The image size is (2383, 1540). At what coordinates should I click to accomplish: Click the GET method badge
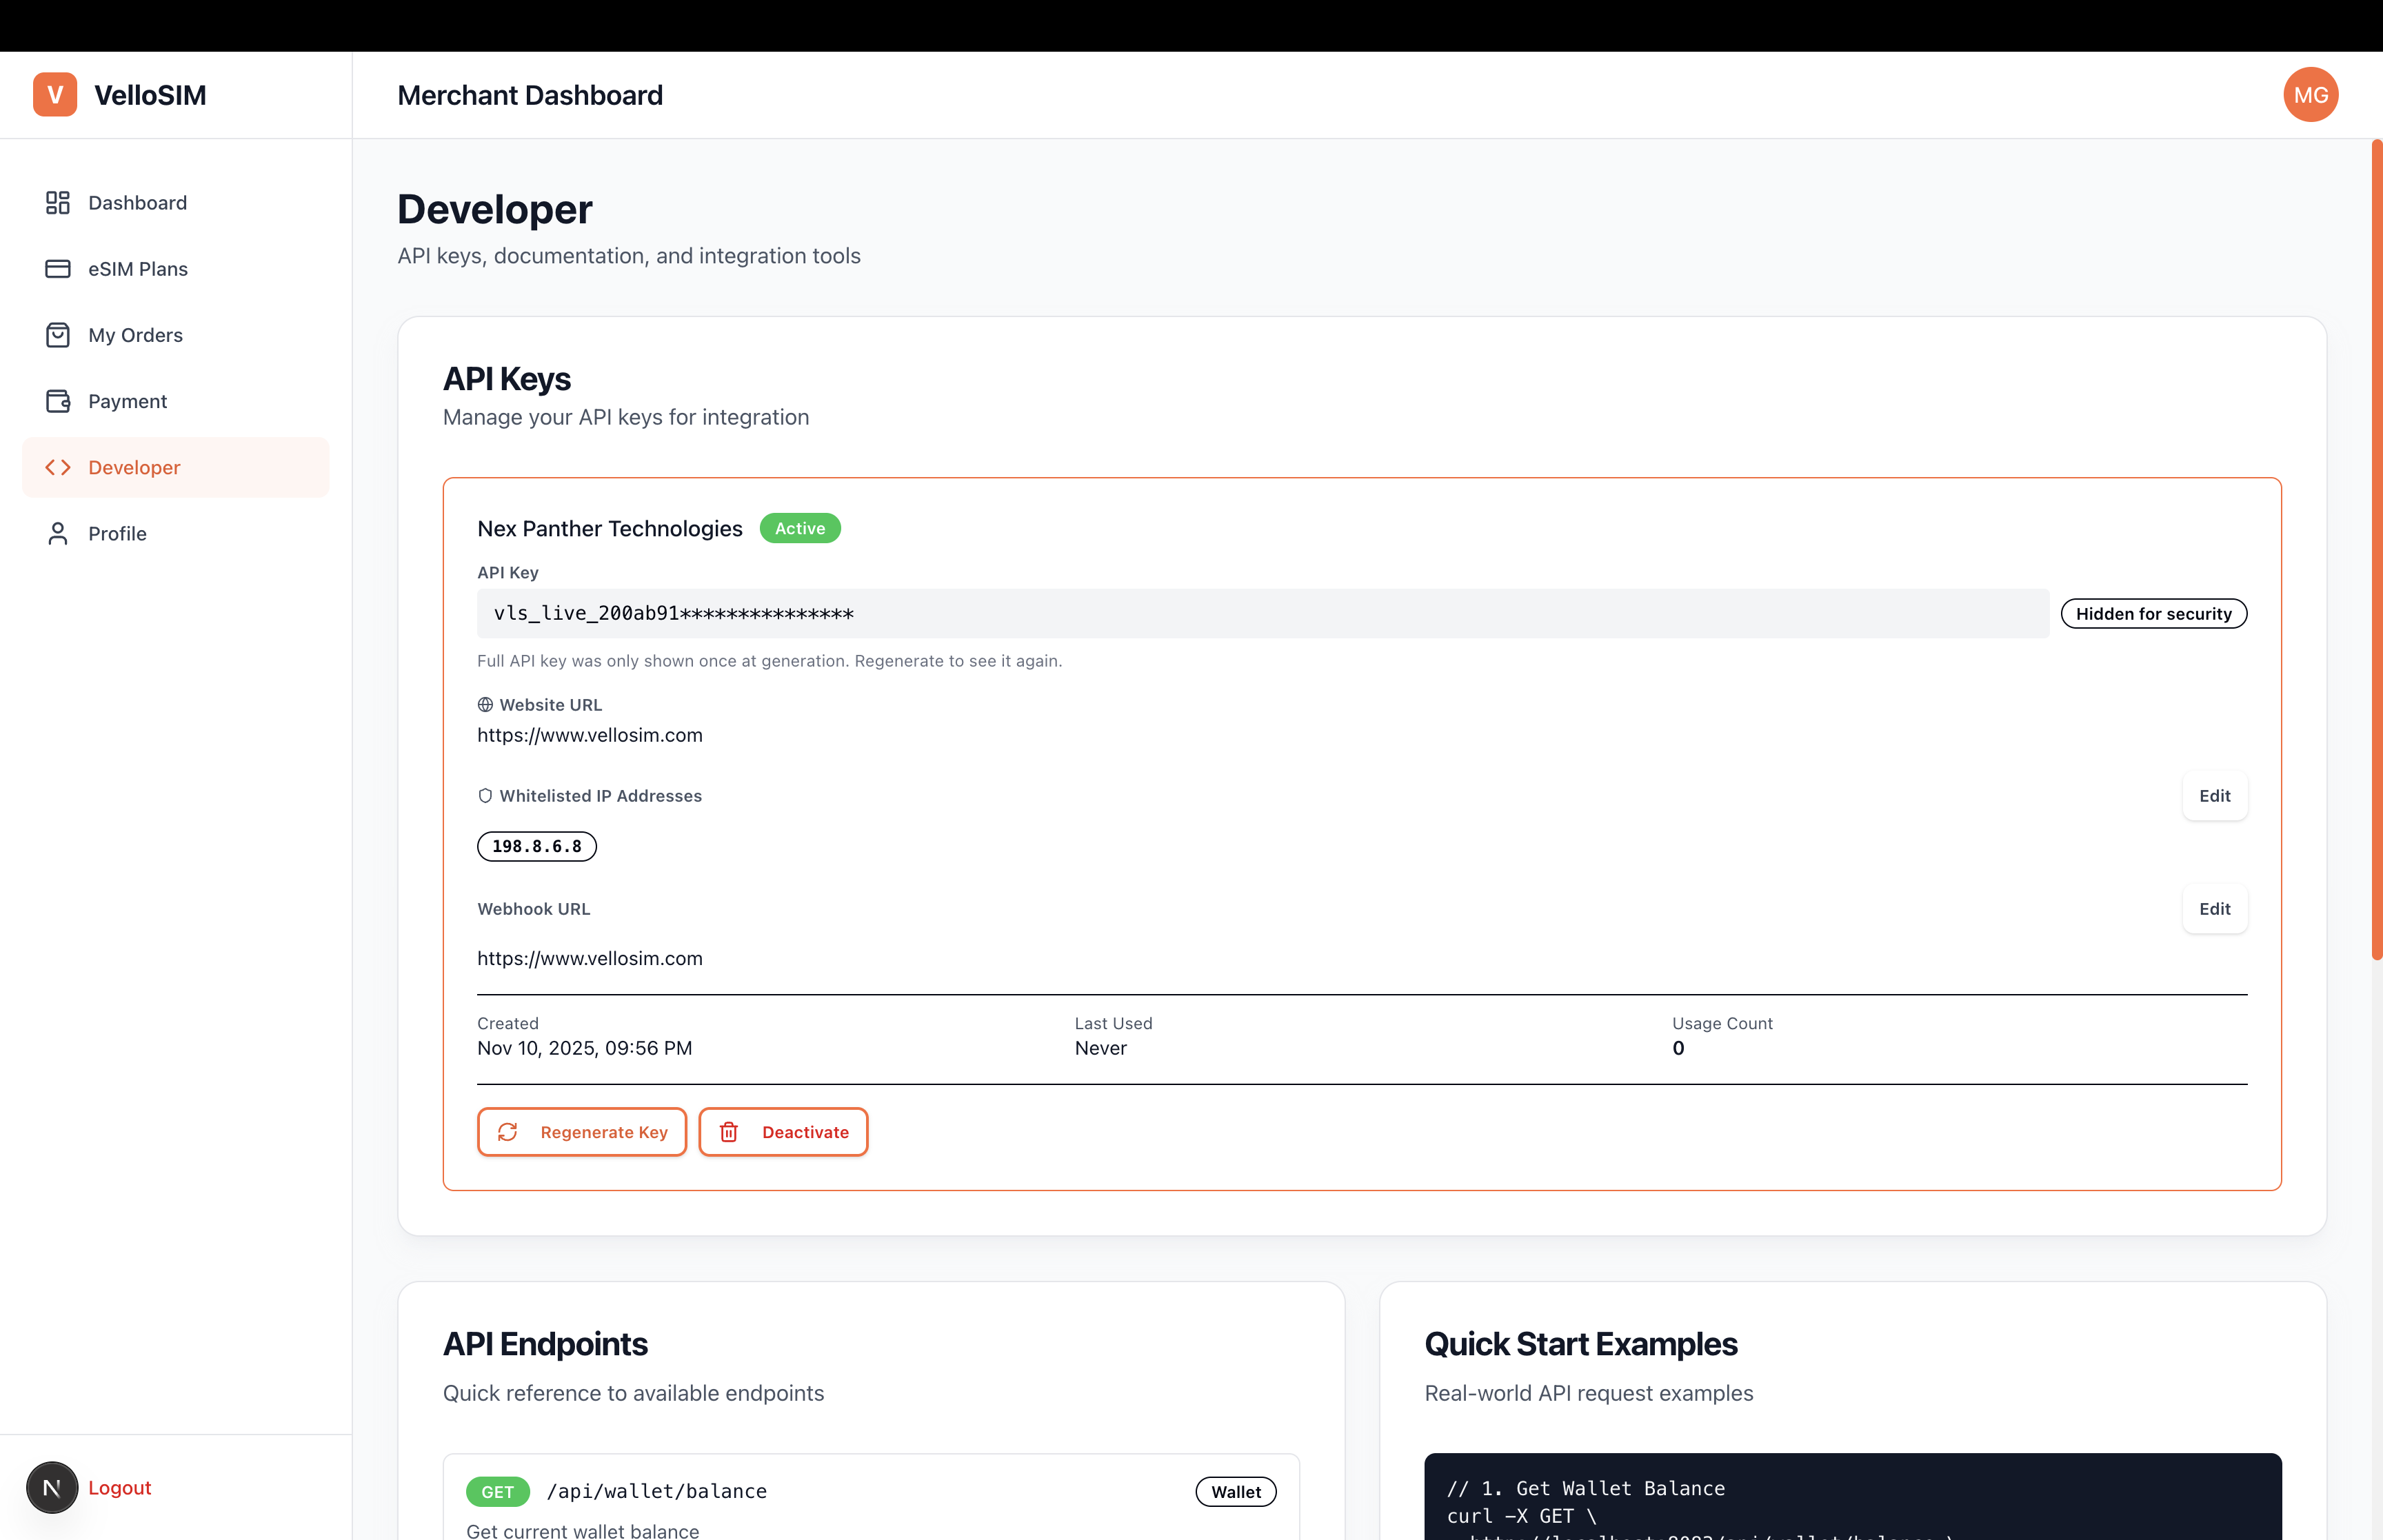point(497,1491)
